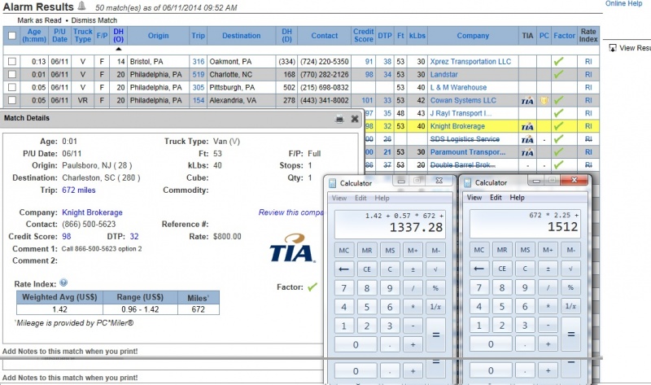Open View menu in left Calculator
651x385 pixels.
pyautogui.click(x=339, y=198)
